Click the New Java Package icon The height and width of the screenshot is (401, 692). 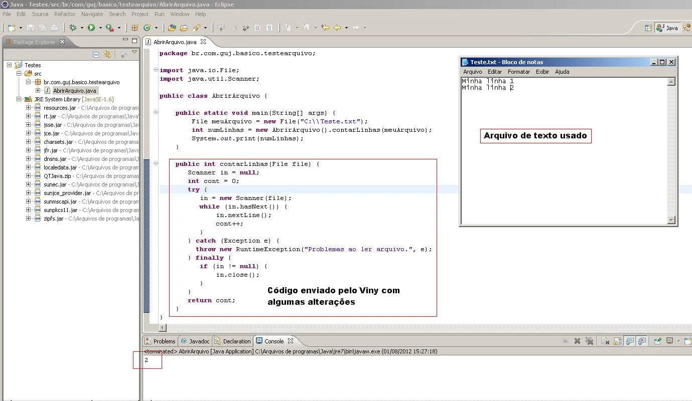(134, 28)
